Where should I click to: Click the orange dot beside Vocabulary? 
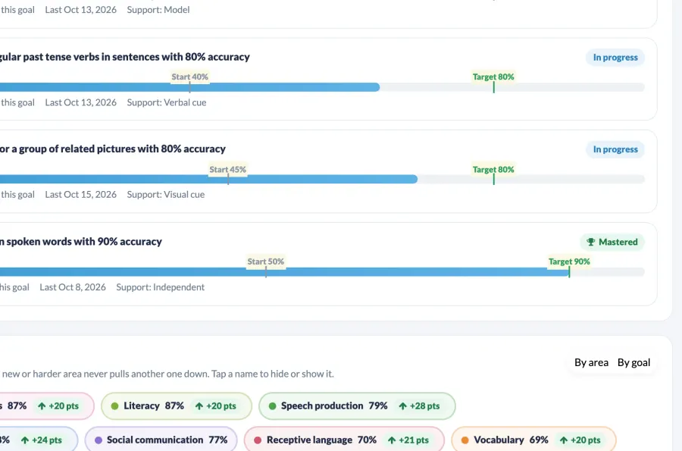click(x=465, y=440)
